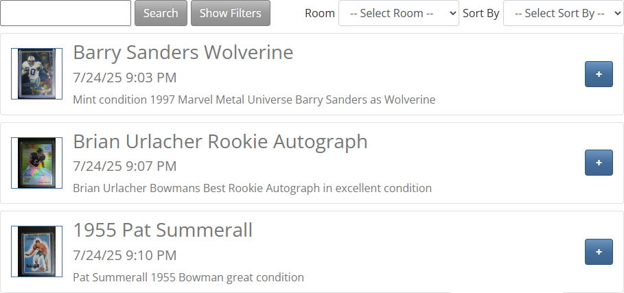Click the plus icon for 1955 Pat Summerall
Image resolution: width=624 pixels, height=293 pixels.
(599, 252)
